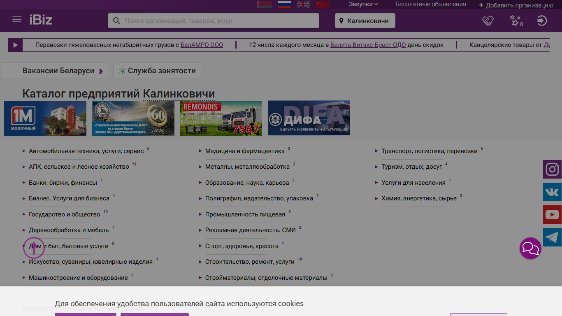Open the YouTube social icon
Screen dimensions: 562x316
(552, 214)
